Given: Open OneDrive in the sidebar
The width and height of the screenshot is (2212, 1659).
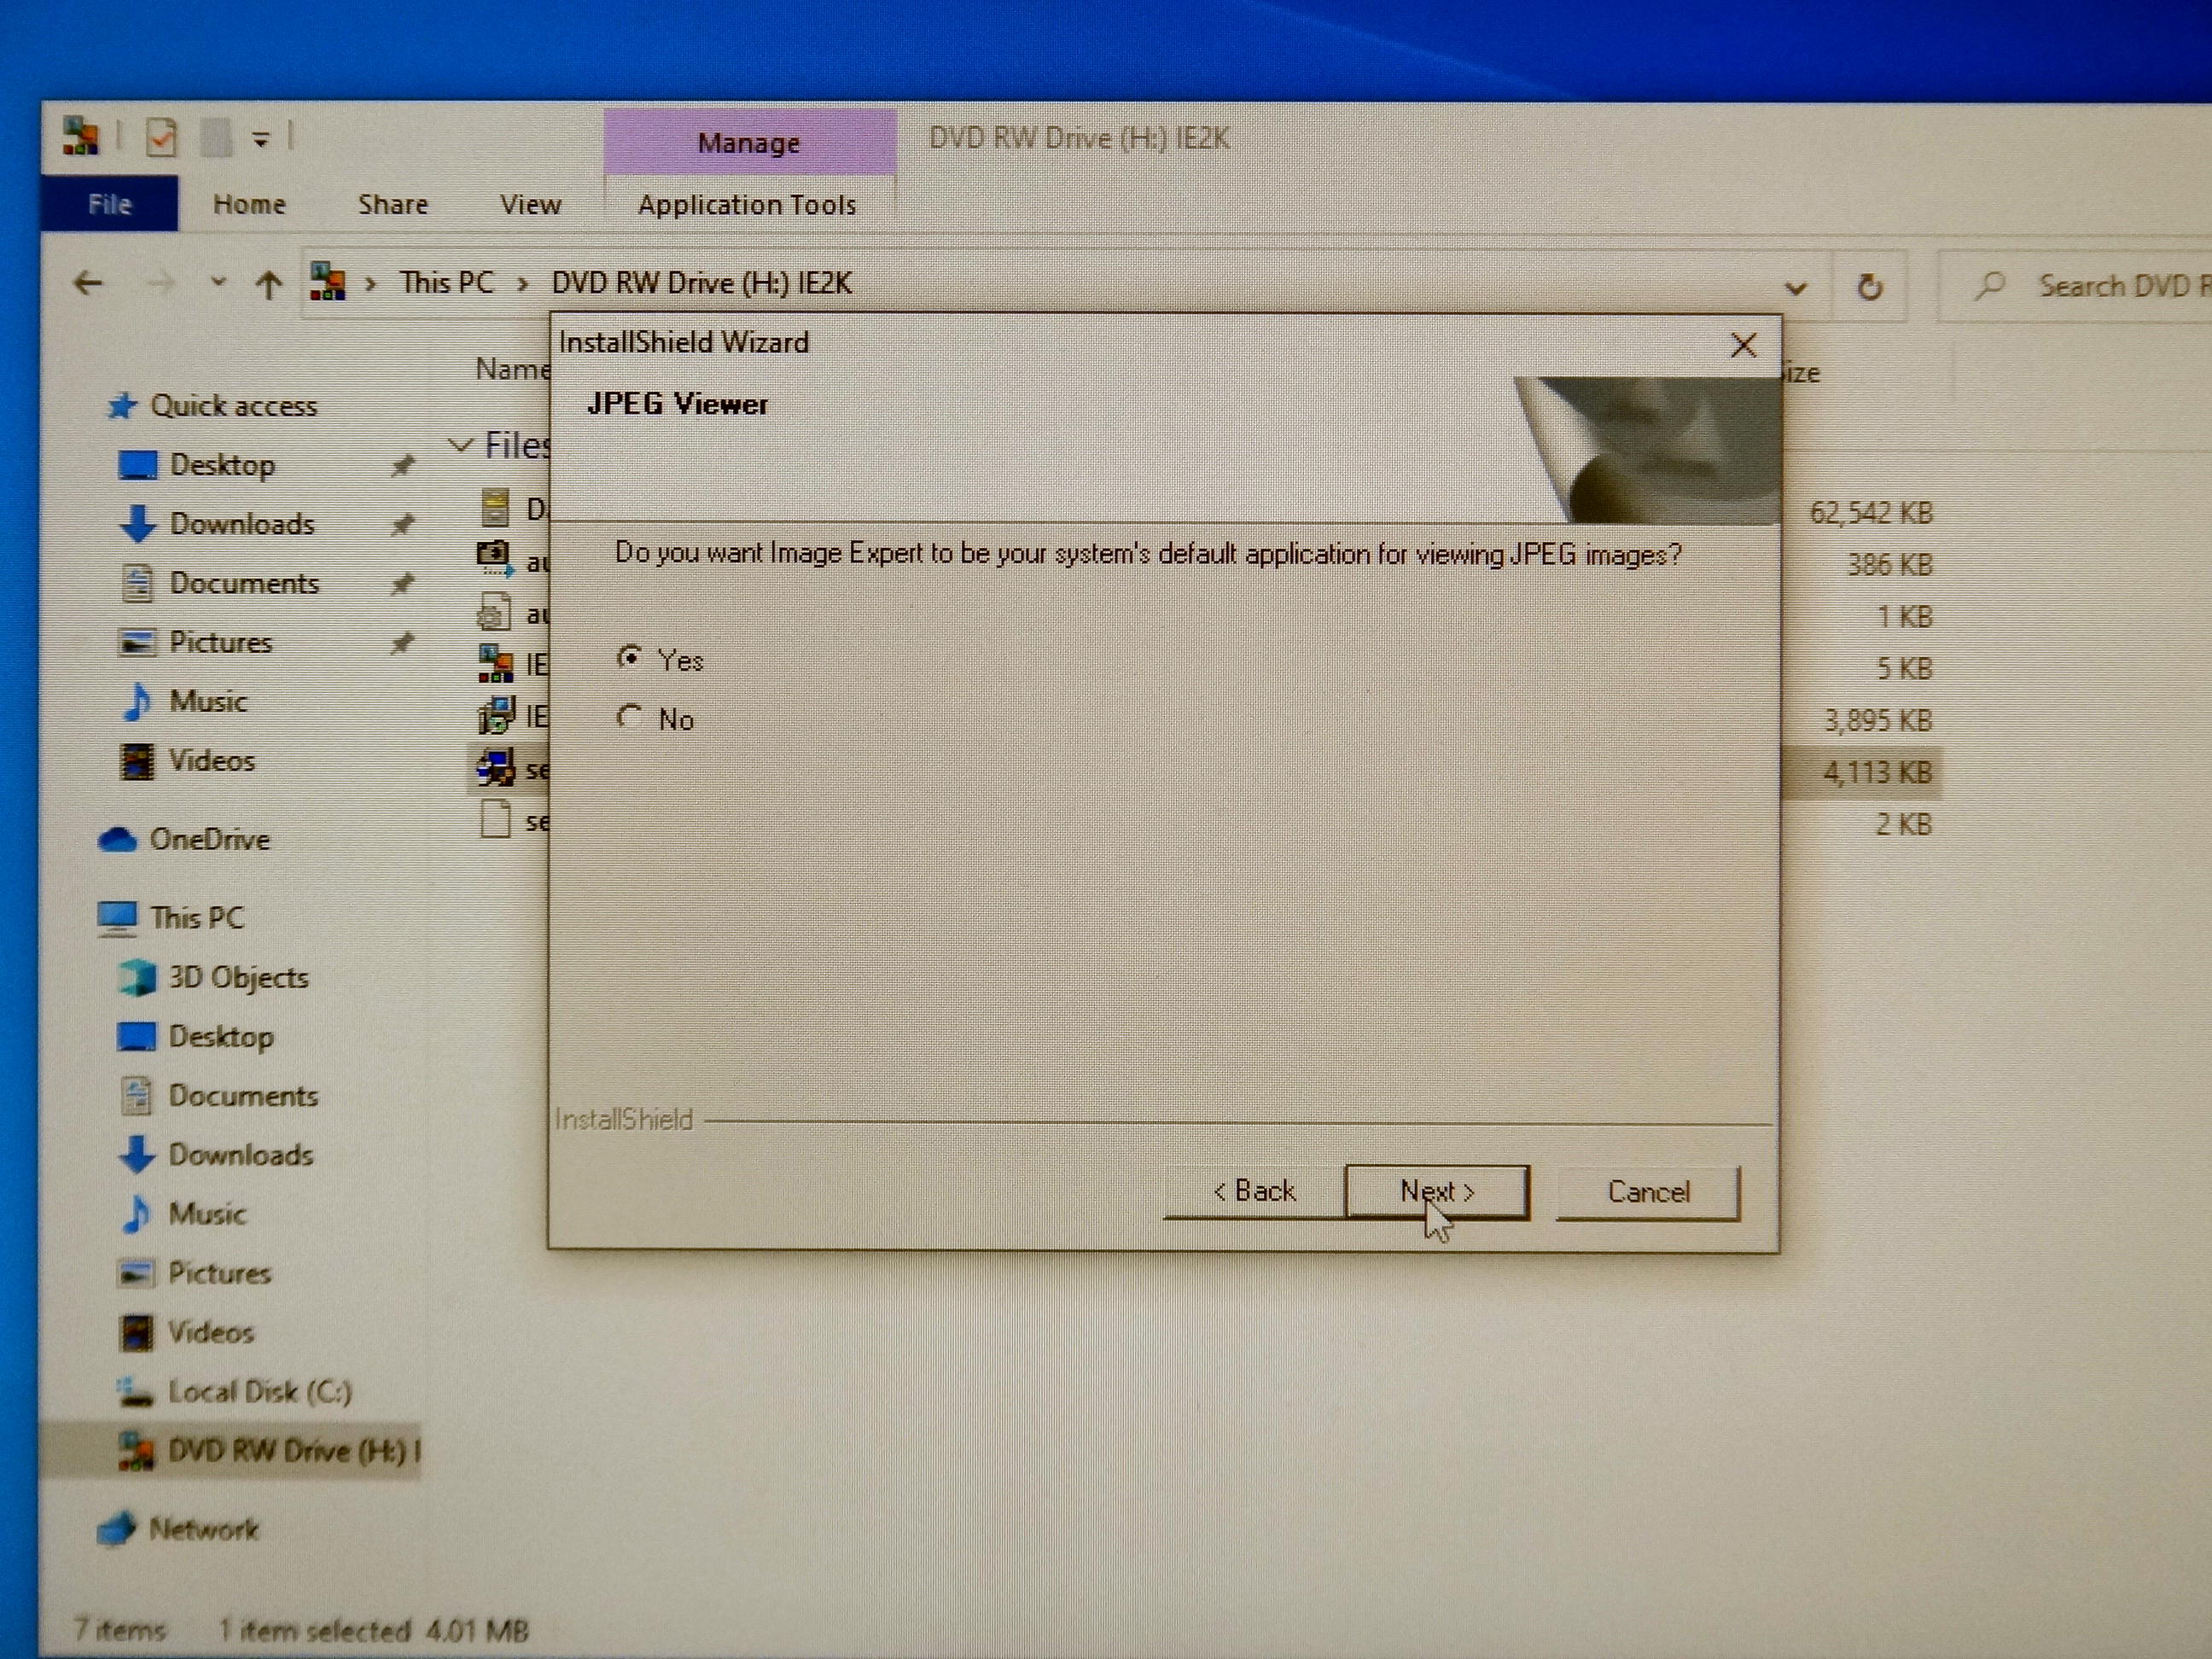Looking at the screenshot, I should click(x=209, y=838).
